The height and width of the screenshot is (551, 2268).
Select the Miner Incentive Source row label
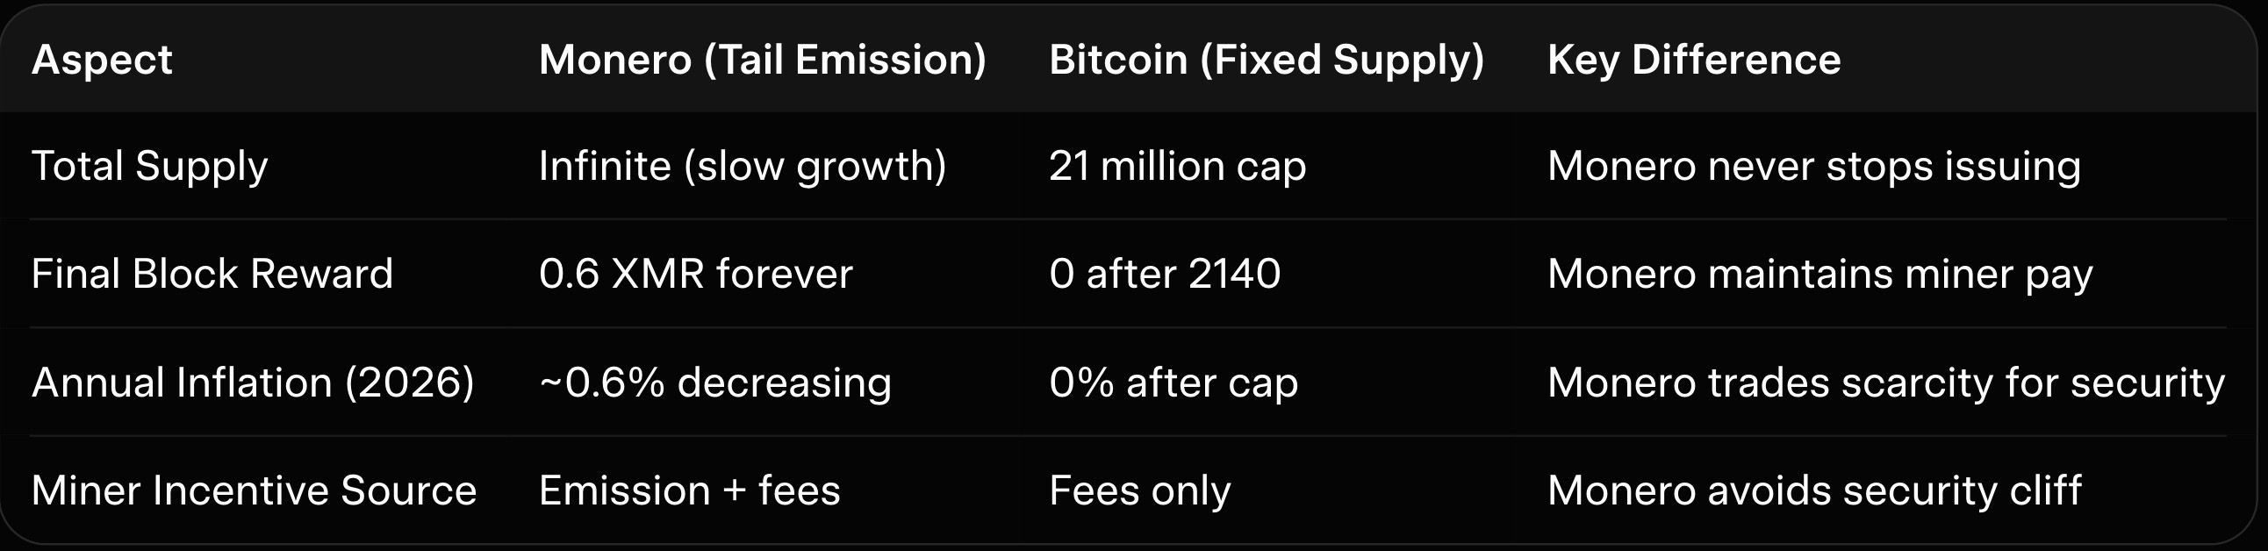[x=254, y=490]
